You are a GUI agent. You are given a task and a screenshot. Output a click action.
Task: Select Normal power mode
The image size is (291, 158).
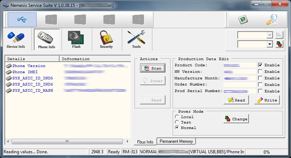click(x=177, y=128)
